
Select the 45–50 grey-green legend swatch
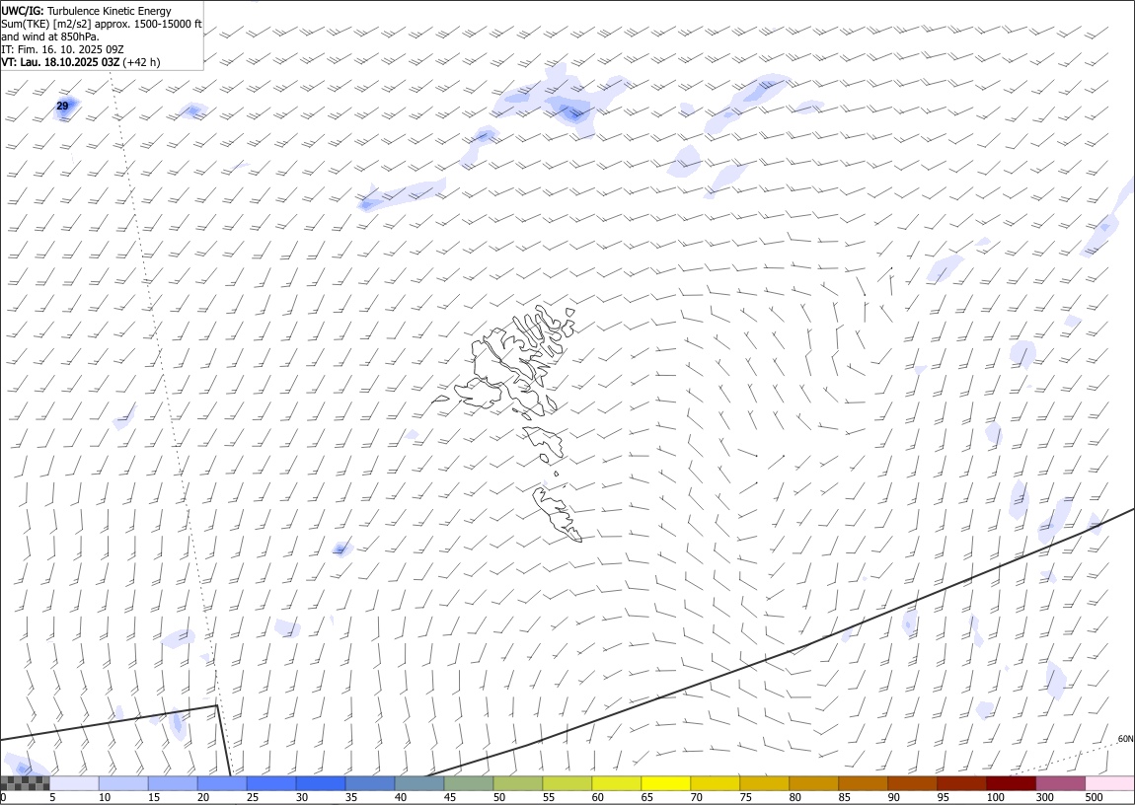469,783
